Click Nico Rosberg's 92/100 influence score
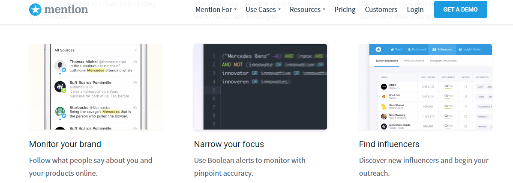This screenshot has width=513, height=183. pos(448,116)
